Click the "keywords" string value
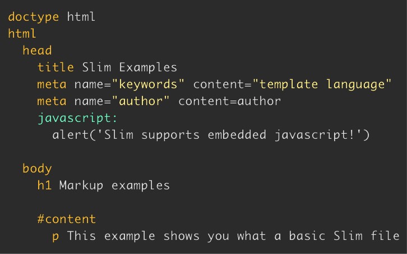 [x=148, y=85]
